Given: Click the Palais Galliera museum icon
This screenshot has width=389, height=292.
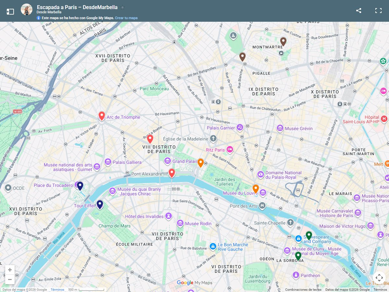Looking at the screenshot, I should [108, 162].
